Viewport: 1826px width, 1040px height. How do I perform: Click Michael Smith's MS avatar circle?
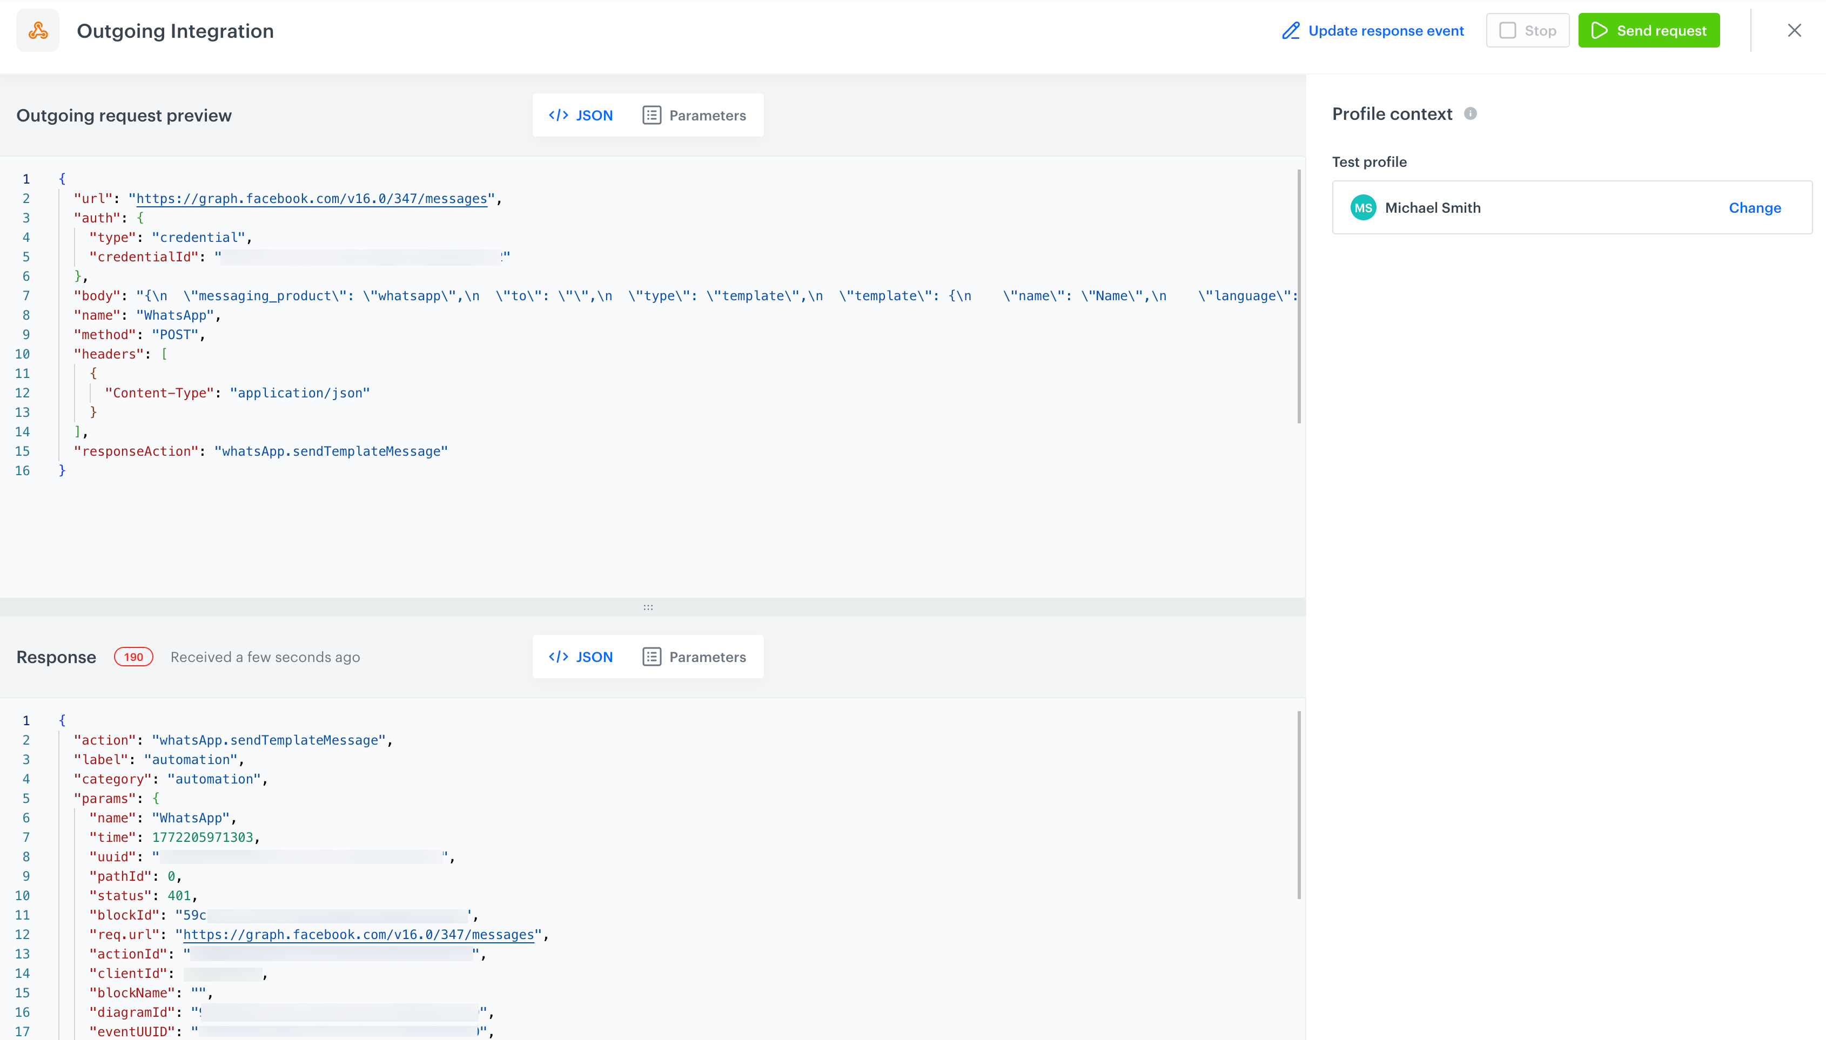tap(1363, 207)
